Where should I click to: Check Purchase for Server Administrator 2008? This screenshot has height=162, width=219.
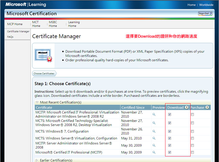point(192,145)
